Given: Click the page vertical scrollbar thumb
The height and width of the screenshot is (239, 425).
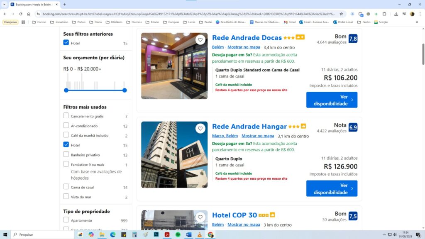Looking at the screenshot, I should pyautogui.click(x=423, y=54).
